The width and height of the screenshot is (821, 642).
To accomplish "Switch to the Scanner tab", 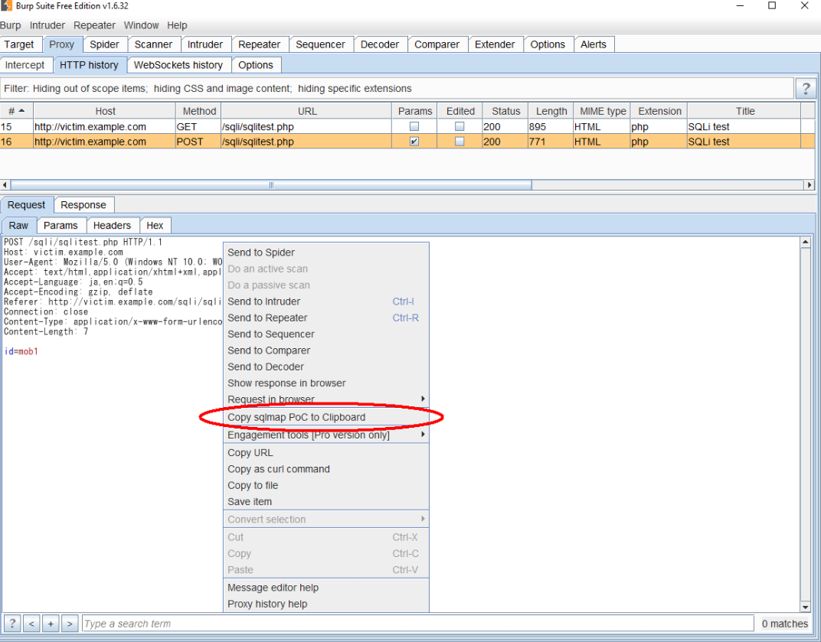I will pyautogui.click(x=153, y=44).
